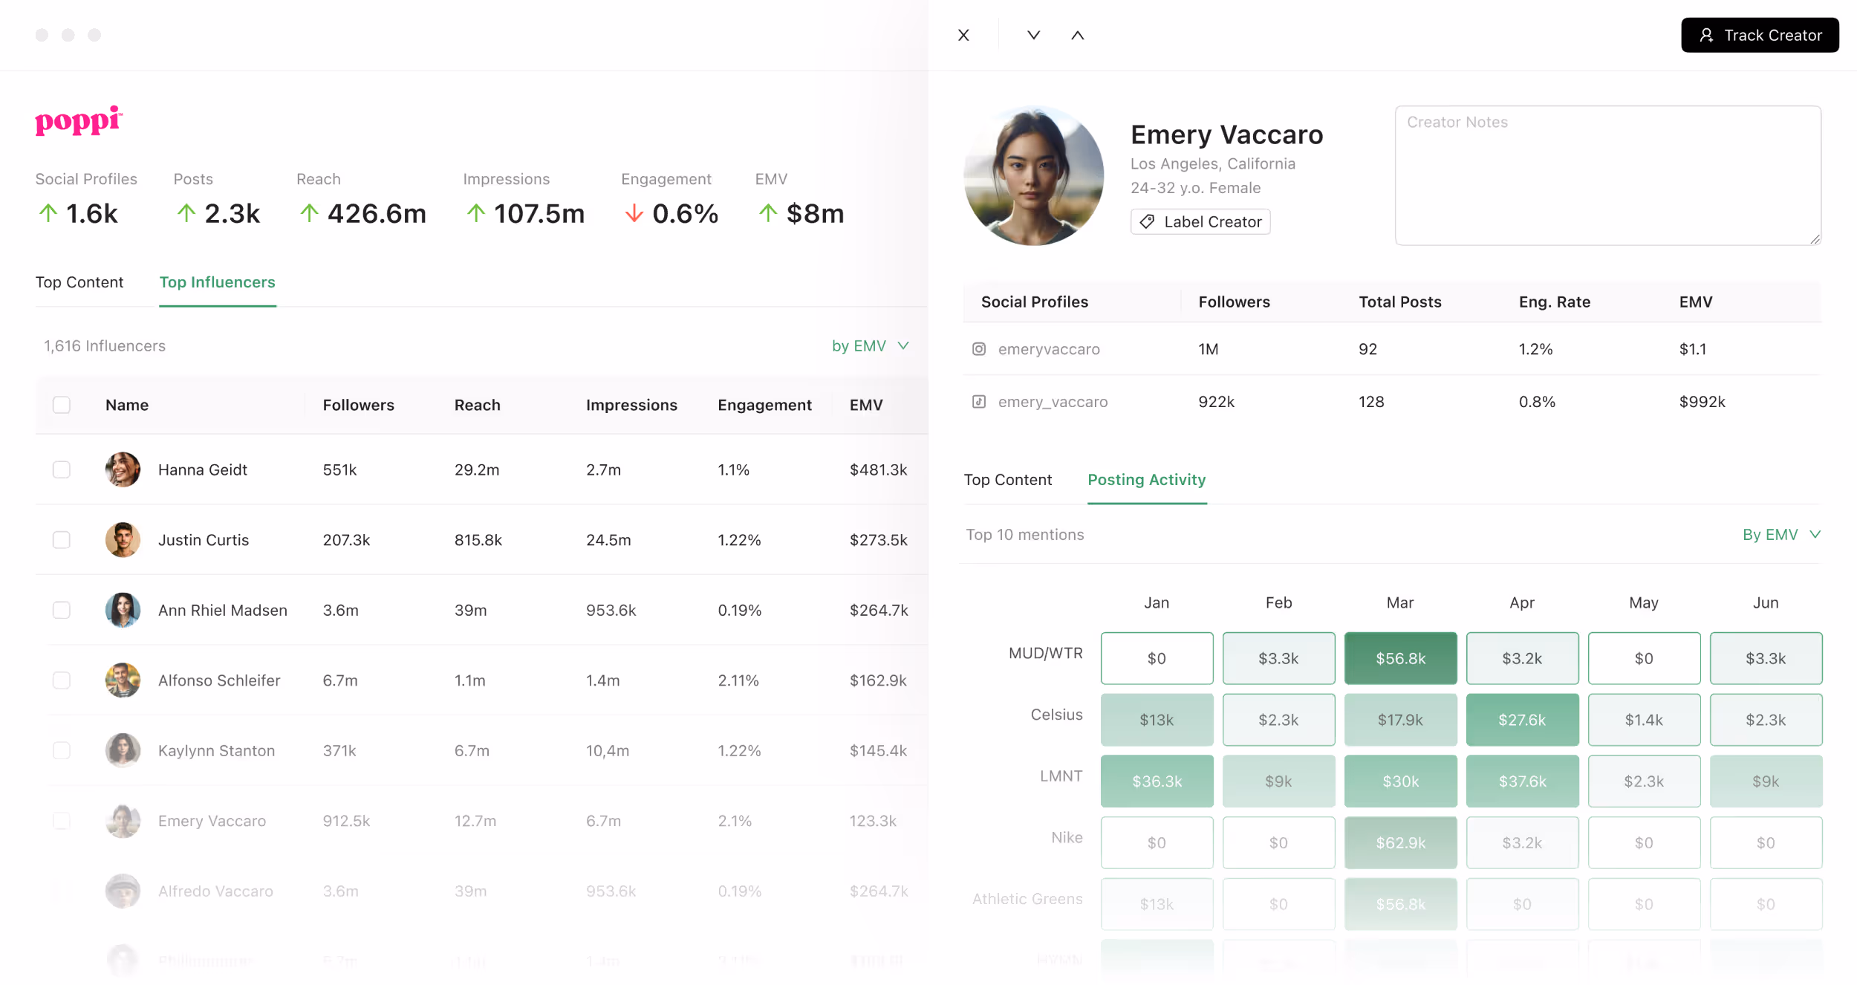The width and height of the screenshot is (1857, 985).
Task: Go to next creator with down chevron
Action: [x=1033, y=35]
